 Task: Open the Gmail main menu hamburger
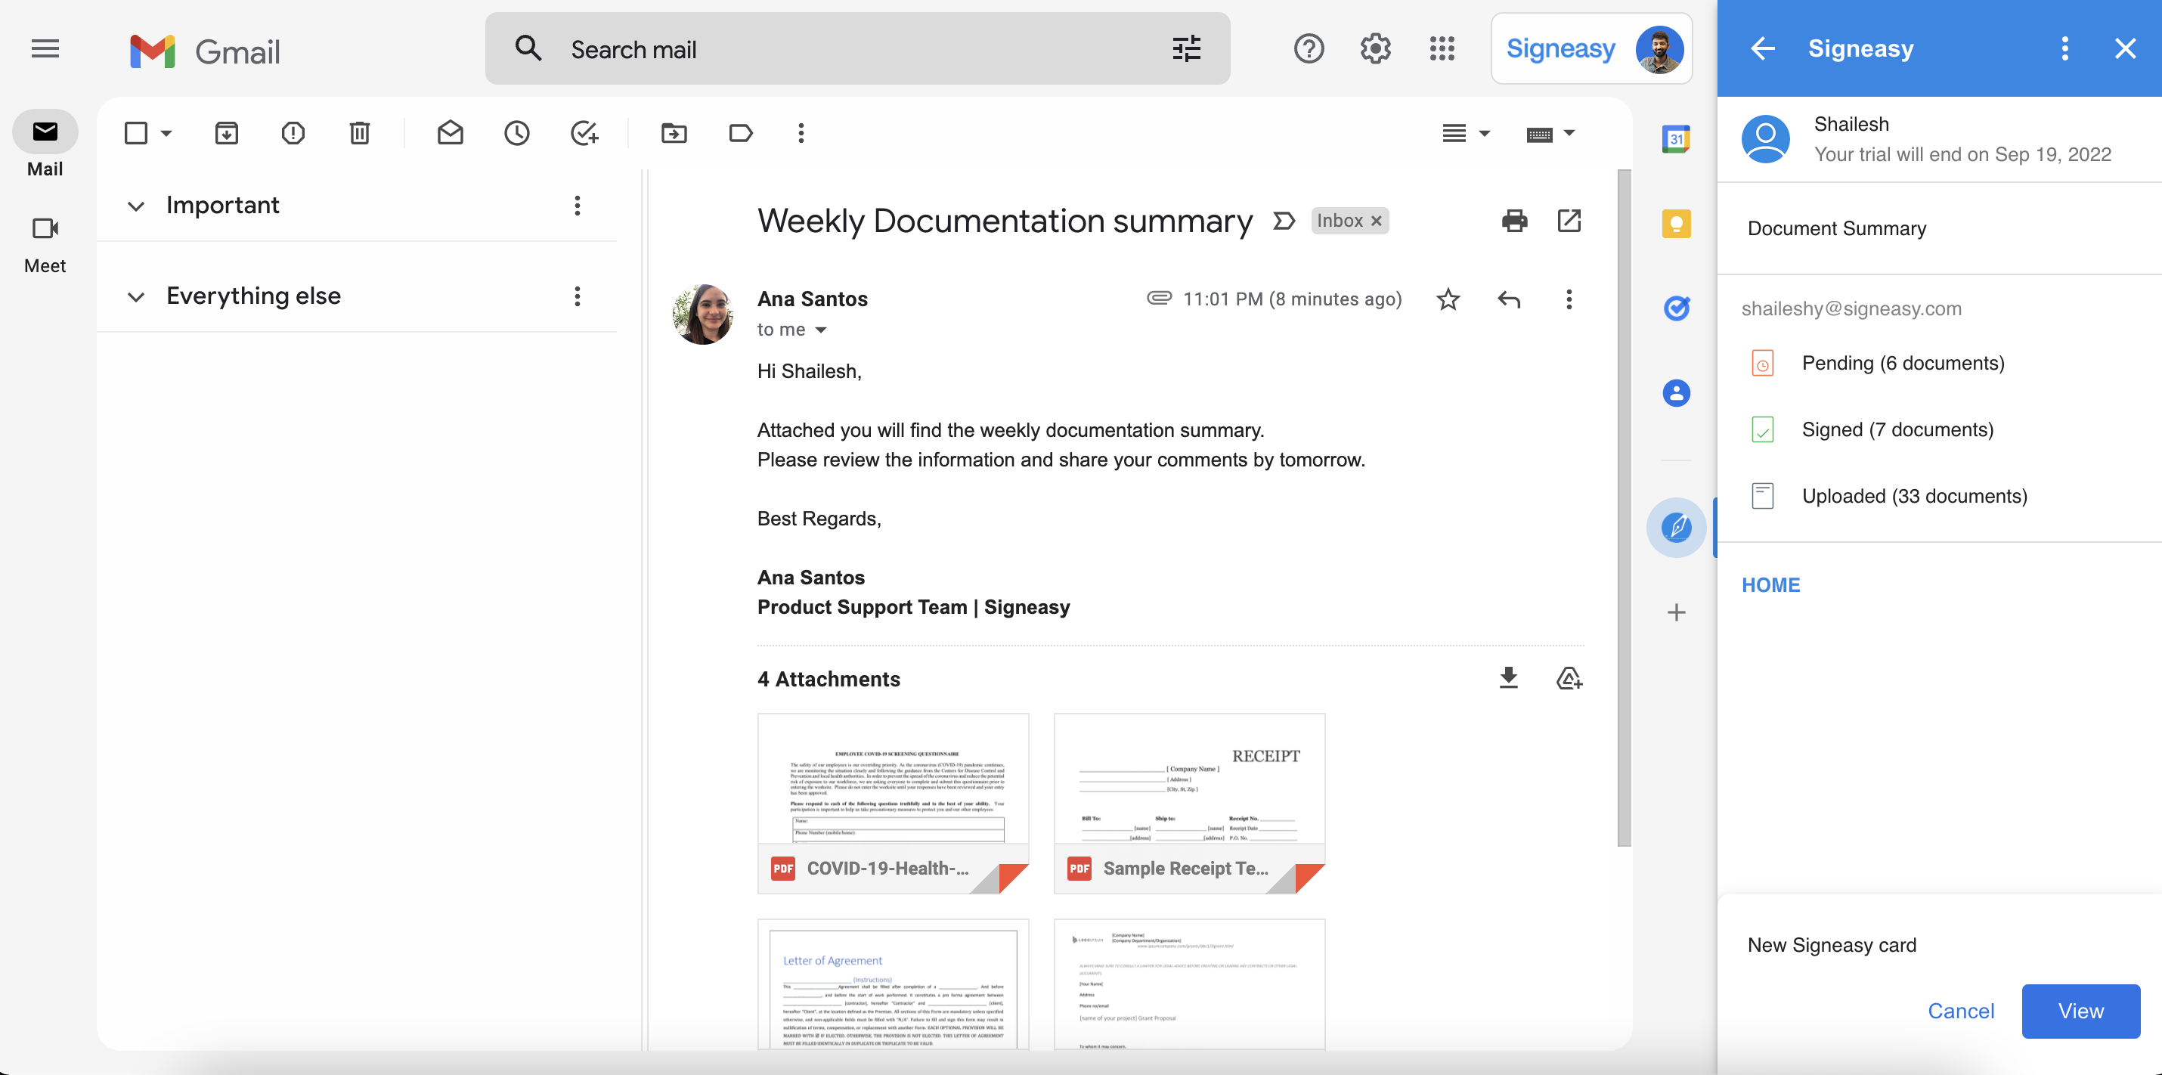click(45, 48)
